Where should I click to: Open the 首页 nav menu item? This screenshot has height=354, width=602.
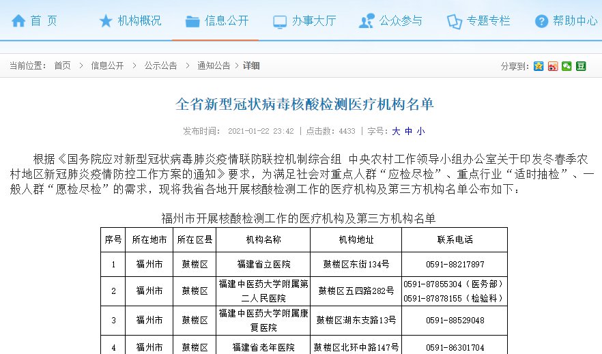click(44, 20)
